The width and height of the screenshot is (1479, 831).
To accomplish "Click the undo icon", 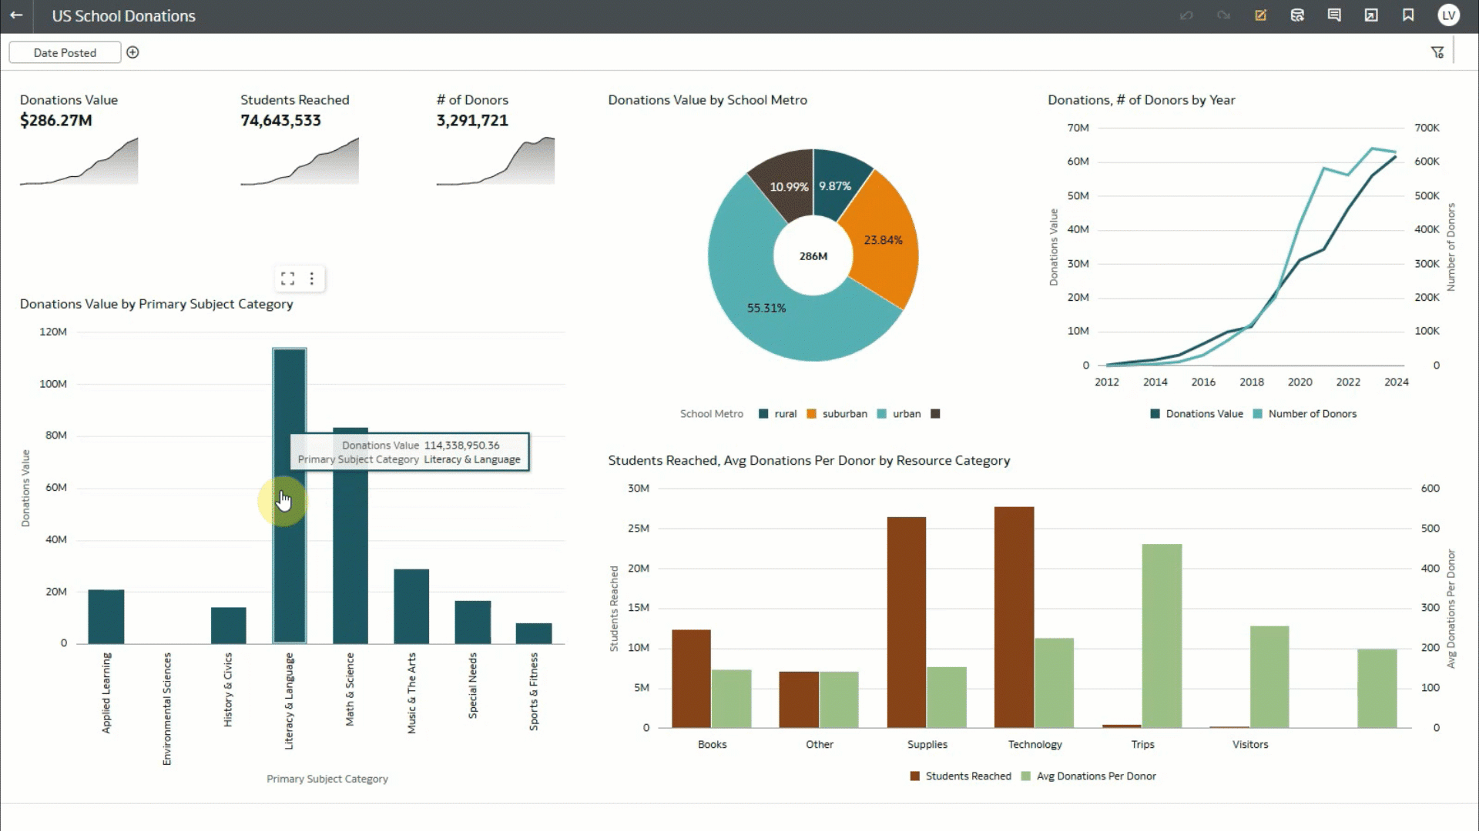I will tap(1186, 15).
